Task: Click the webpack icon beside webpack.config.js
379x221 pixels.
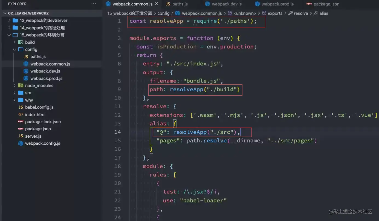Action: coord(21,143)
